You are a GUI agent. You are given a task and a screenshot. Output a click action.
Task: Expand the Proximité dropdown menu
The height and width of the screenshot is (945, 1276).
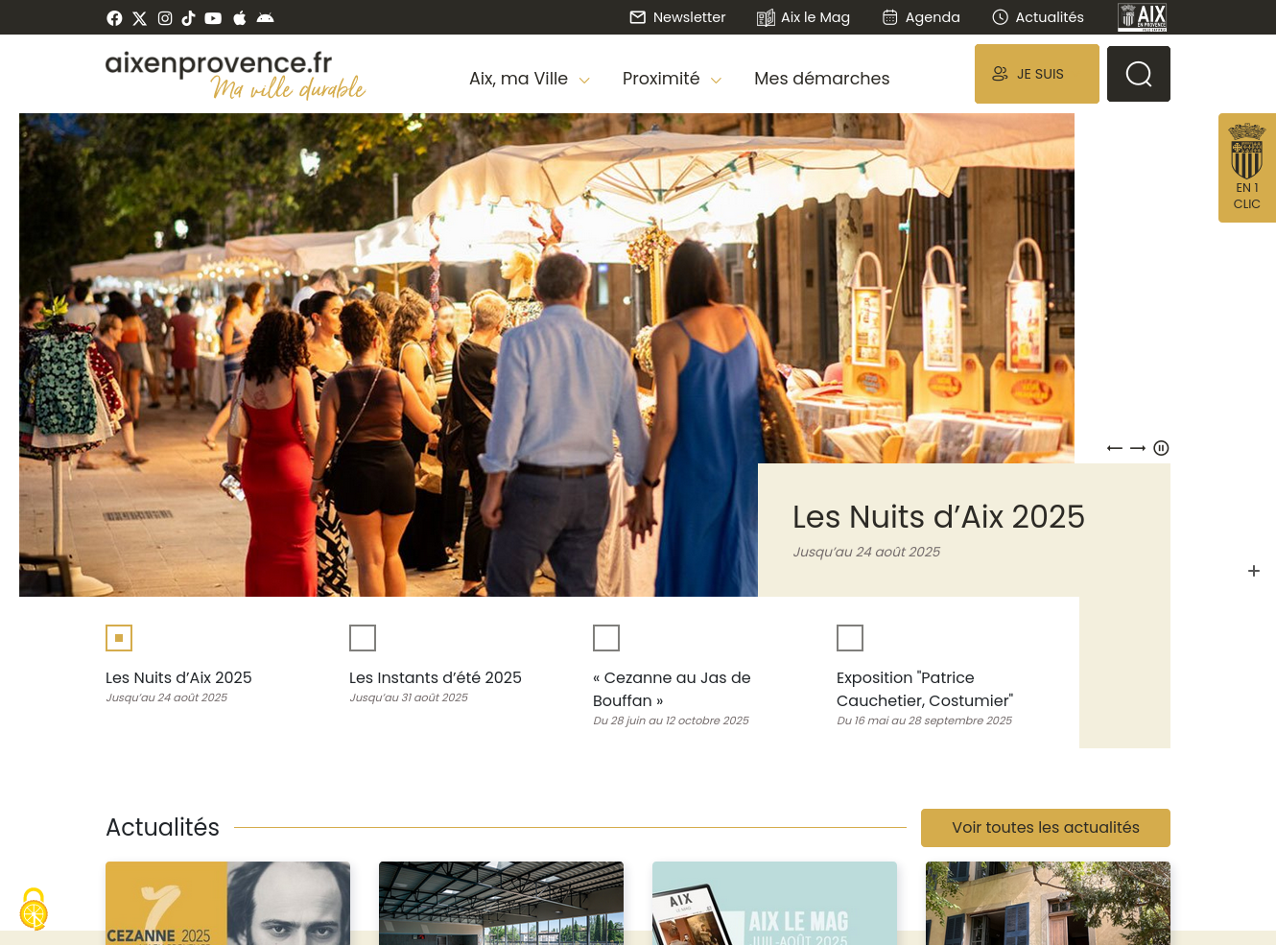coord(672,79)
